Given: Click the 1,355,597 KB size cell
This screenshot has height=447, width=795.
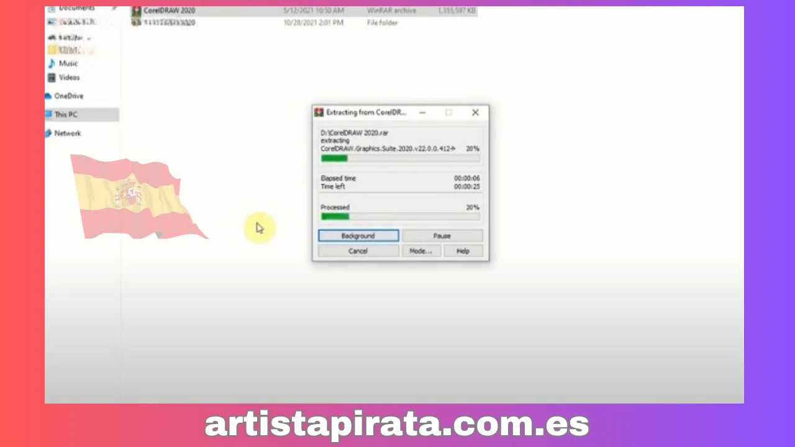Looking at the screenshot, I should (457, 11).
